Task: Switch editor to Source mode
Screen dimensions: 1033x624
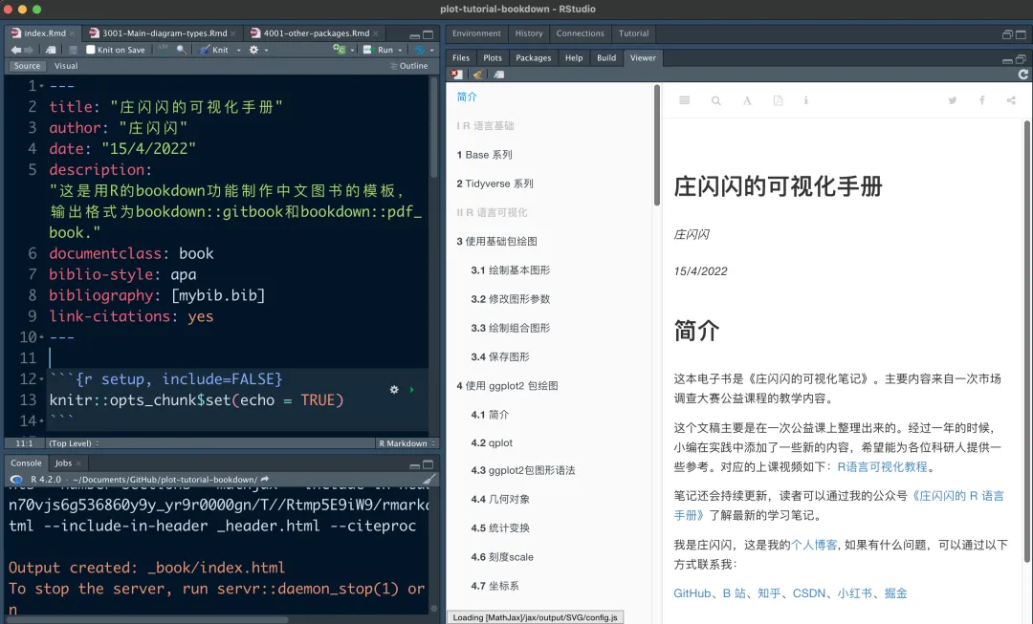Action: (27, 66)
